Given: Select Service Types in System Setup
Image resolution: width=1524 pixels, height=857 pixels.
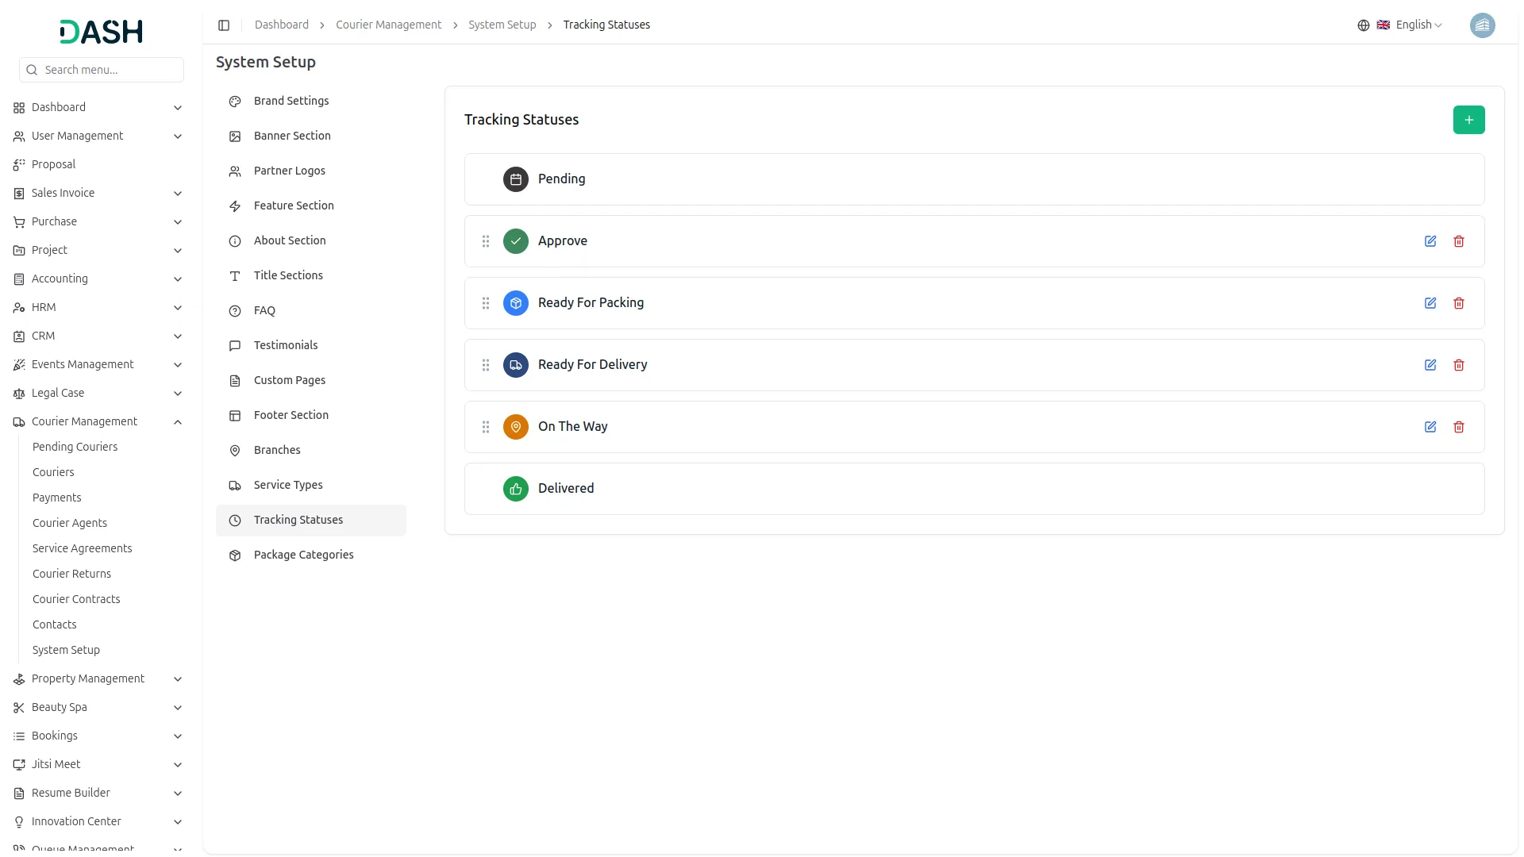Looking at the screenshot, I should click(x=288, y=485).
